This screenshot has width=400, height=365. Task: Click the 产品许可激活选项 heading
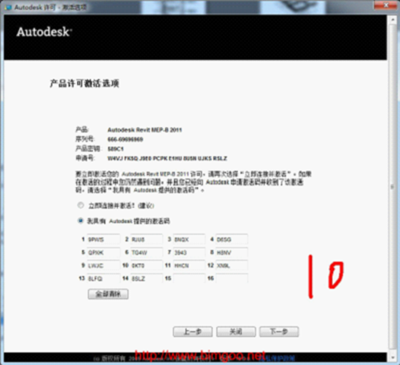click(x=84, y=84)
